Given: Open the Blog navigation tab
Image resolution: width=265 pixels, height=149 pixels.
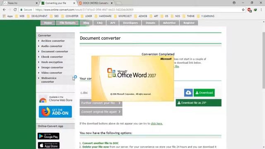Looking at the screenshot, I should pyautogui.click(x=86, y=23).
